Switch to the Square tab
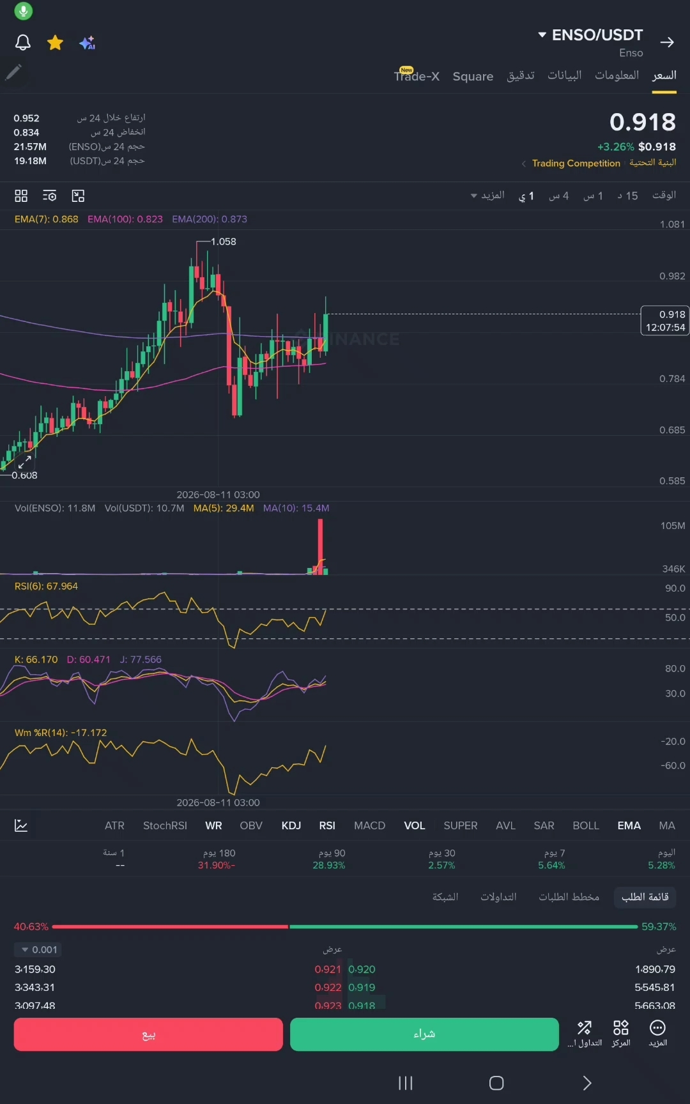The width and height of the screenshot is (690, 1104). coord(473,76)
